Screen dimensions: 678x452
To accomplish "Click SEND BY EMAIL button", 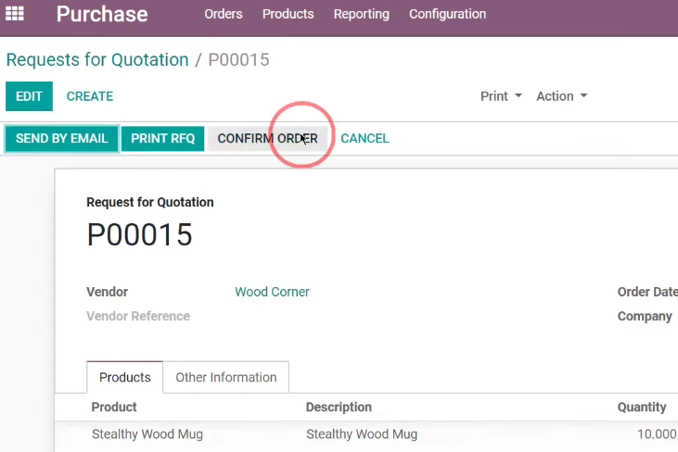I will (x=62, y=139).
